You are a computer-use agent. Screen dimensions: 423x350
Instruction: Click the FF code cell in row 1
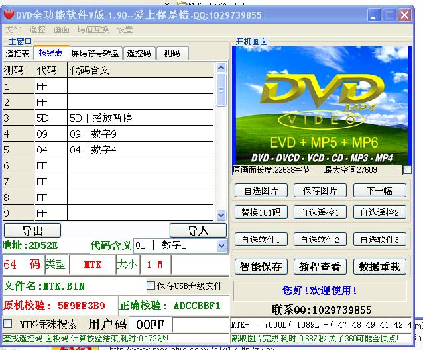click(x=50, y=86)
